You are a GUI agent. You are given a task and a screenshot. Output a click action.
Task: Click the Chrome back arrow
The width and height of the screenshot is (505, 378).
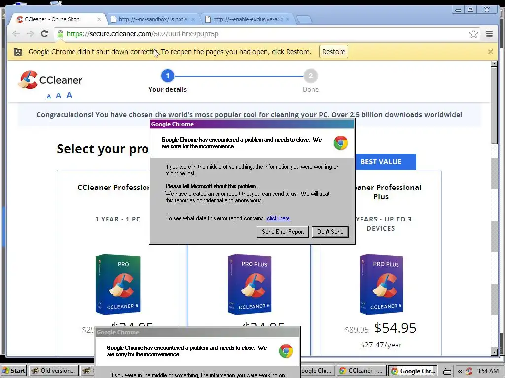(x=16, y=34)
